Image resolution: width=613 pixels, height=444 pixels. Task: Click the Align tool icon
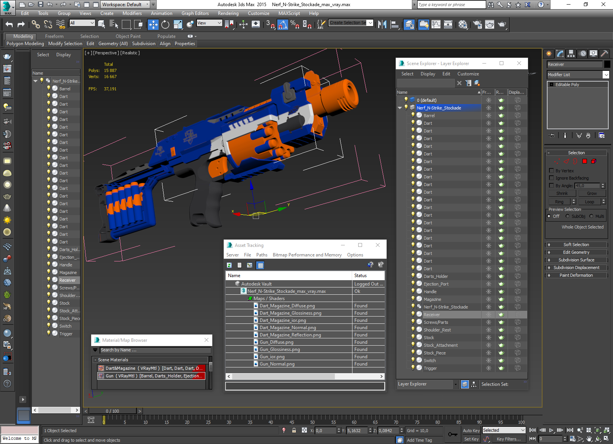tap(395, 24)
